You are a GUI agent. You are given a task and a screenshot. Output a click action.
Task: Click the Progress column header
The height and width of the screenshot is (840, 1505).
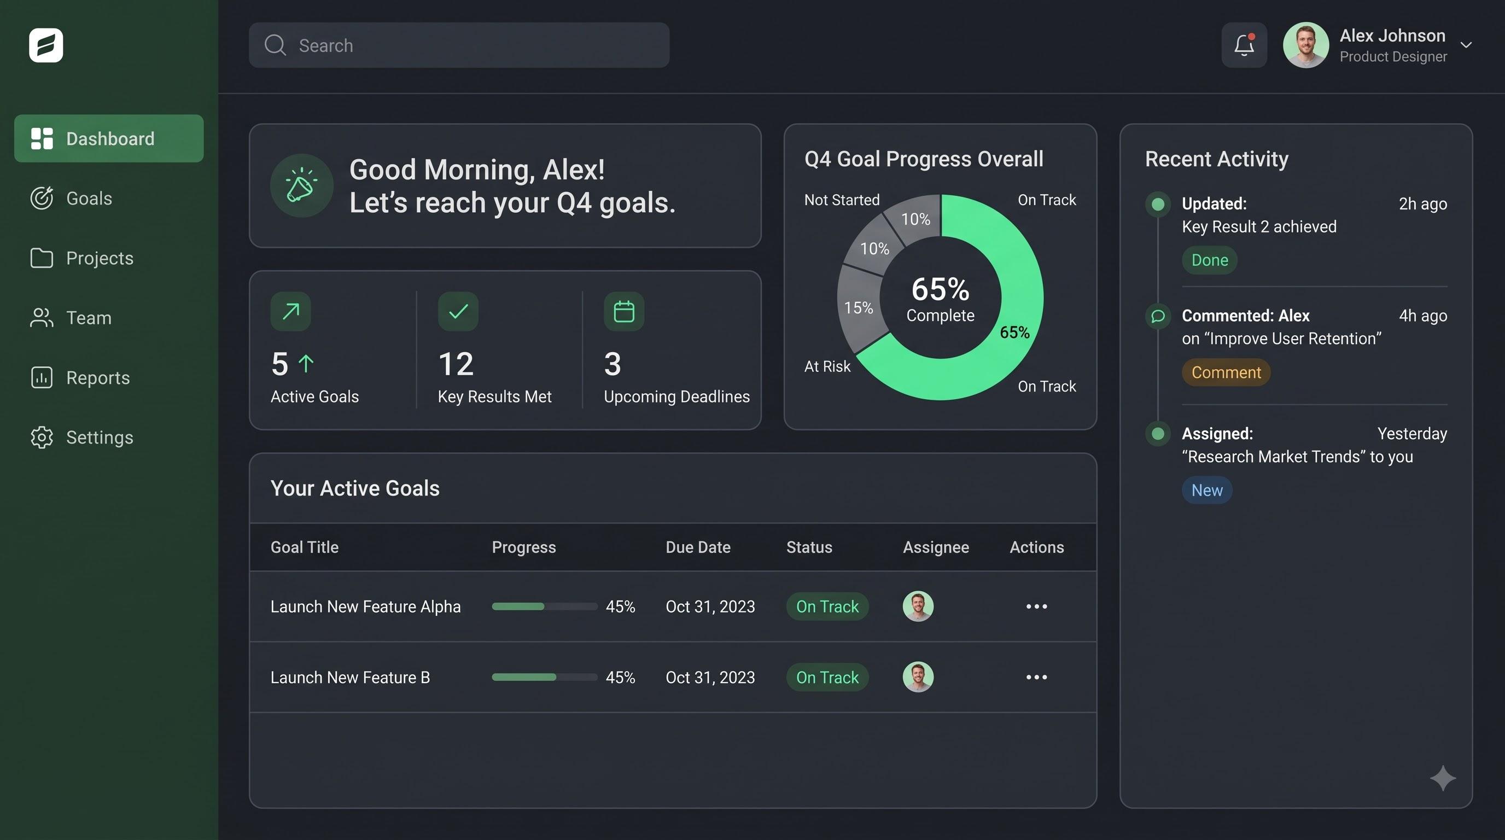[523, 547]
